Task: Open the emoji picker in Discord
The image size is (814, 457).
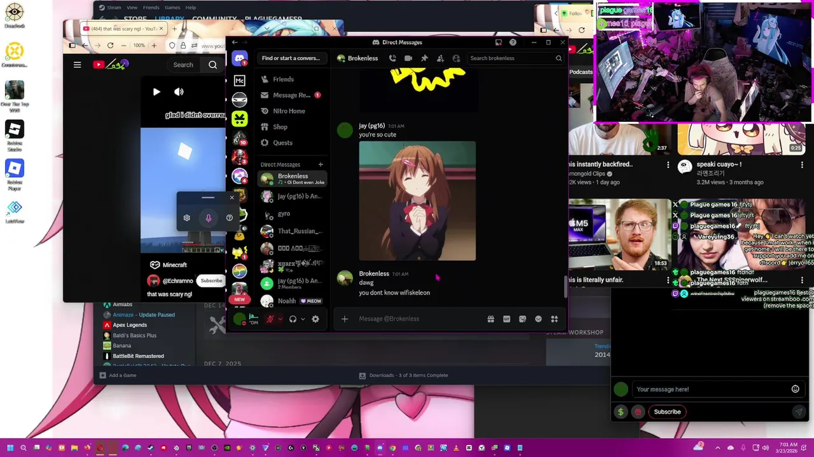Action: (x=539, y=319)
